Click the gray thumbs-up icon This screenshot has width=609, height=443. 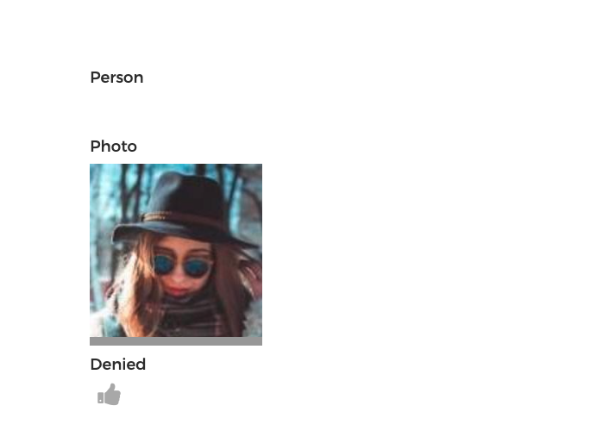(x=110, y=395)
